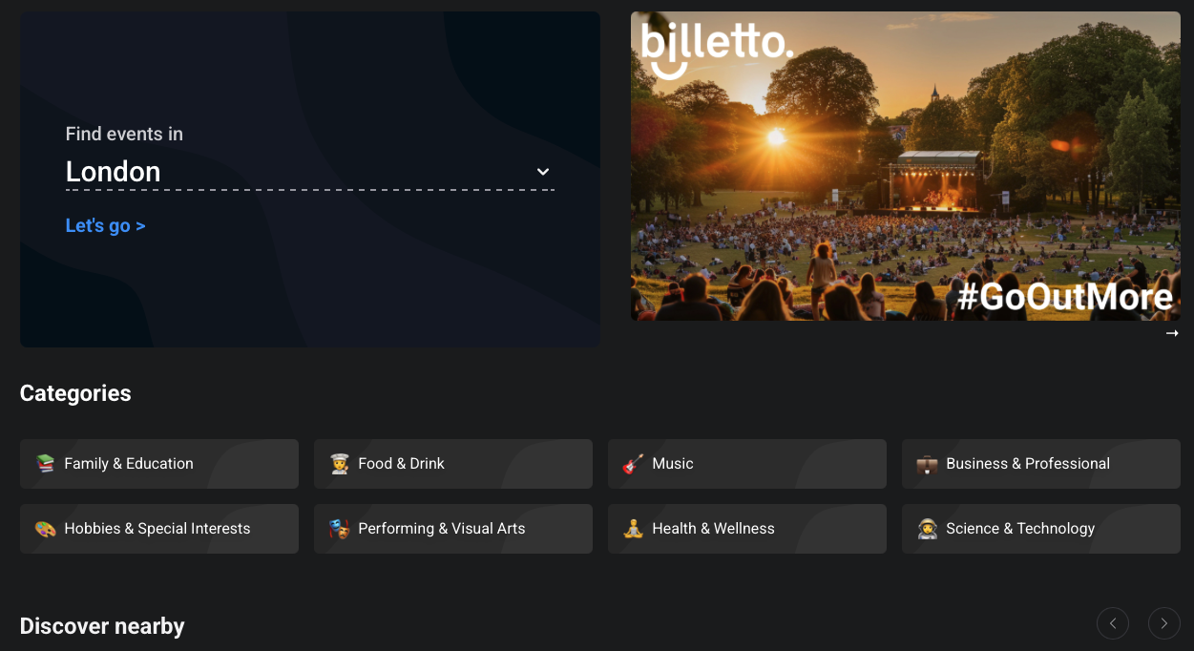Viewport: 1194px width, 651px height.
Task: Open the Science & Technology category
Action: click(x=1040, y=529)
